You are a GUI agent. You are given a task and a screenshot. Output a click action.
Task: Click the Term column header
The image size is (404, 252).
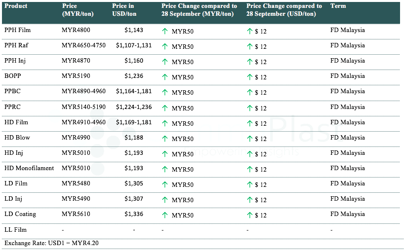click(x=338, y=6)
